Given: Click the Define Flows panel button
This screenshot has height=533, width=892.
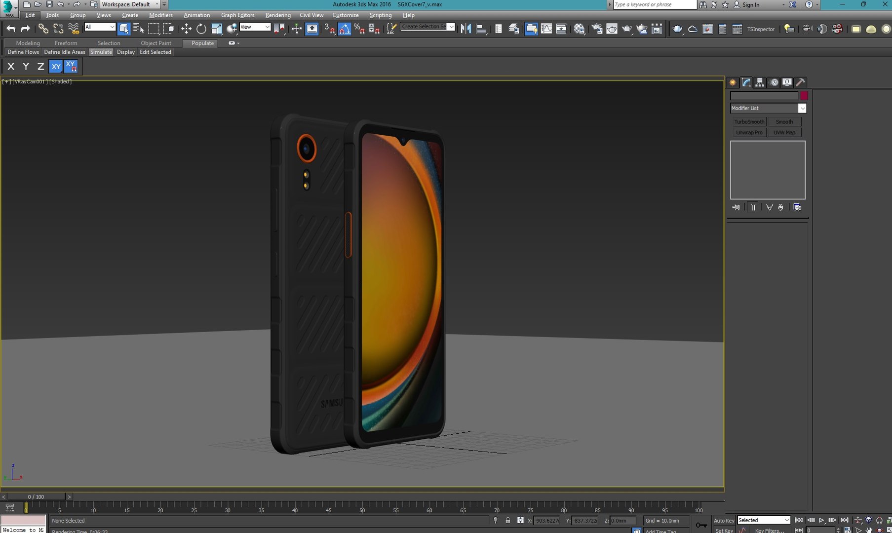Looking at the screenshot, I should [x=23, y=52].
